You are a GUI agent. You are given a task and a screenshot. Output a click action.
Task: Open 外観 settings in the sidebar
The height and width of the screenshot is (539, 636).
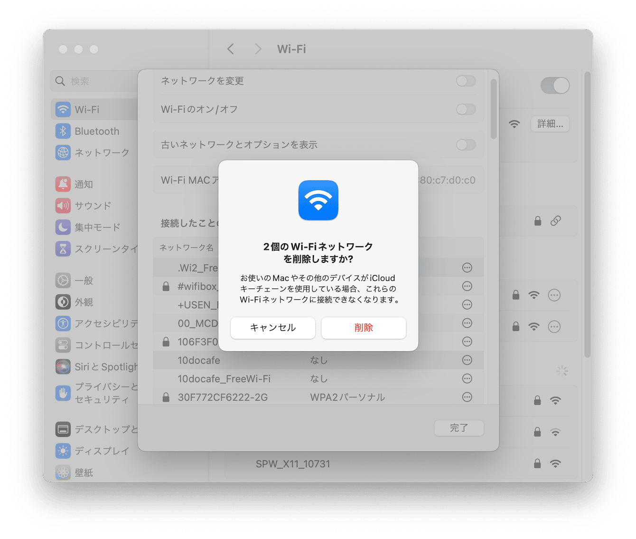click(94, 302)
